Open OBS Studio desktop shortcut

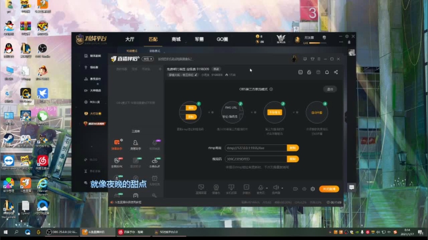pos(42,50)
